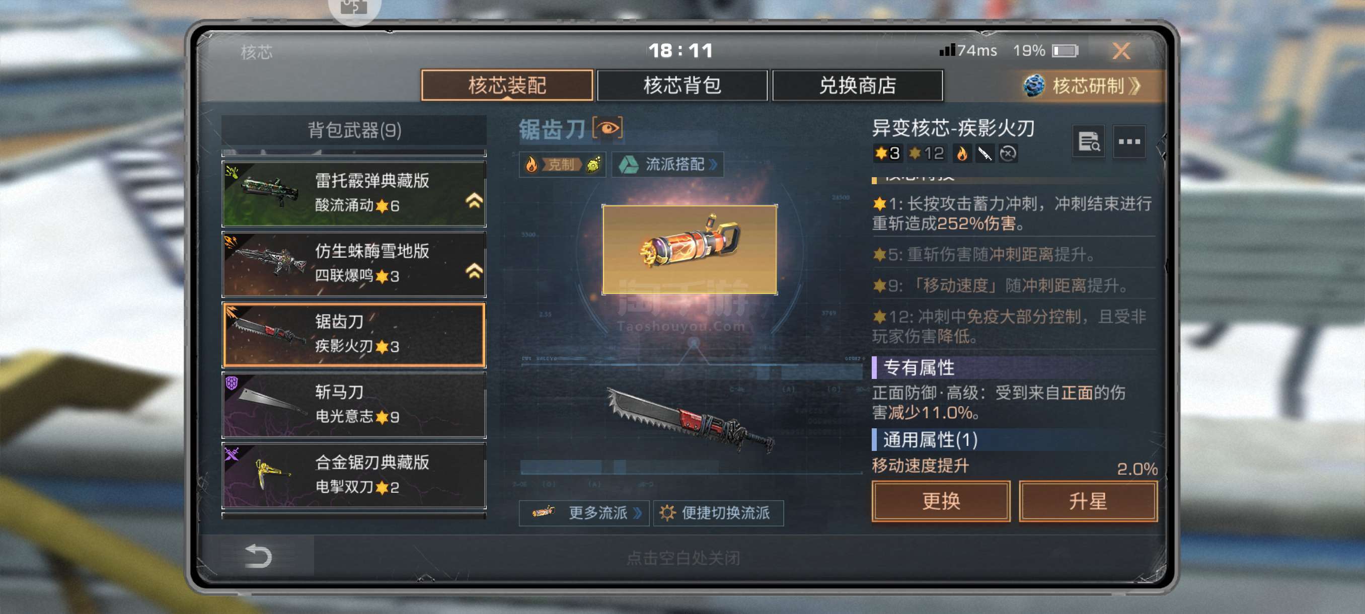Viewport: 1365px width, 614px height.
Task: Click the golden core item thumbnail
Action: (x=690, y=249)
